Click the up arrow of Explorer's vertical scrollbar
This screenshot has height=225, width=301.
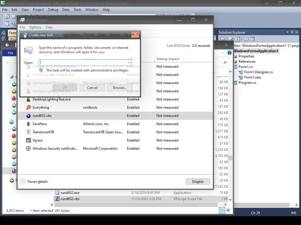[x=230, y=71]
